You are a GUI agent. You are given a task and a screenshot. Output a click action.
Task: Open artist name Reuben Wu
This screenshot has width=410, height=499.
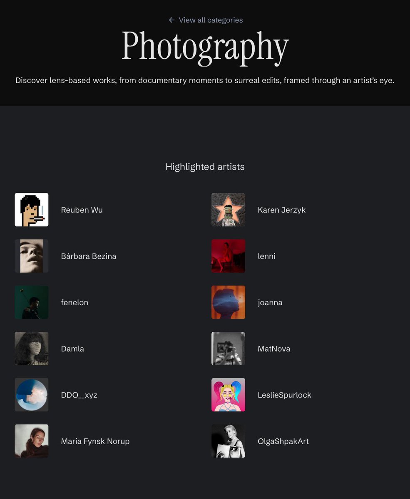(82, 210)
